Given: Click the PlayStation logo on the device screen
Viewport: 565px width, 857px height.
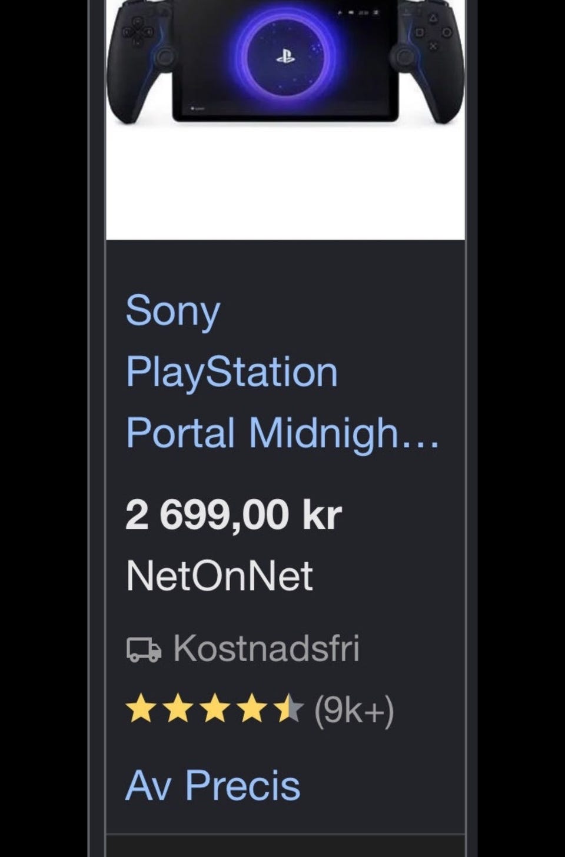Looking at the screenshot, I should (x=287, y=55).
